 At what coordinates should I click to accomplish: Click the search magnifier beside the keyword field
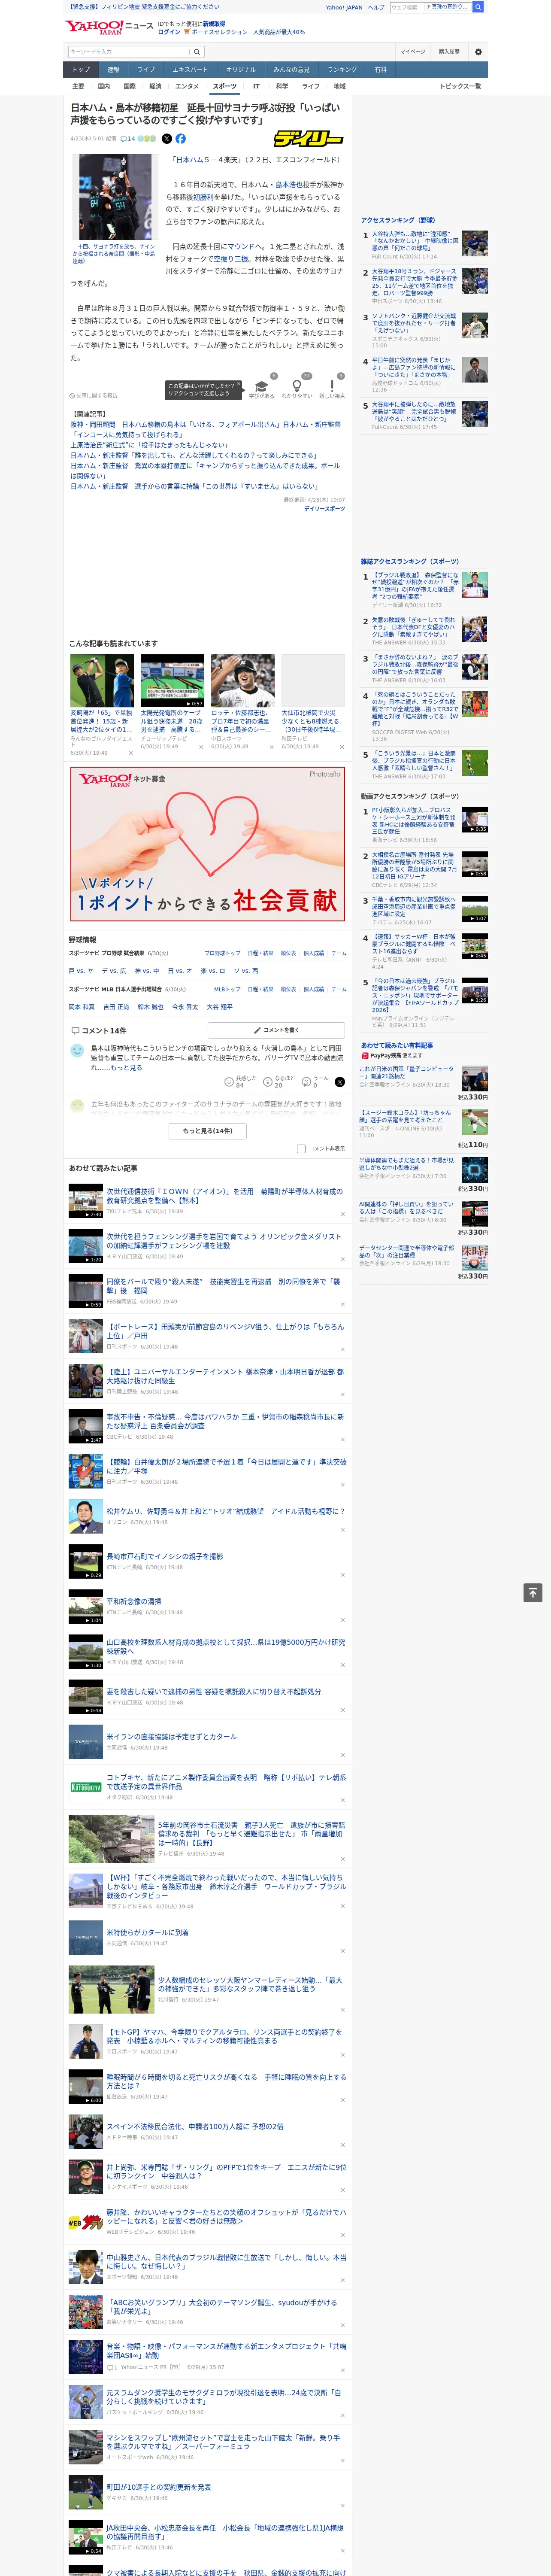[x=197, y=51]
